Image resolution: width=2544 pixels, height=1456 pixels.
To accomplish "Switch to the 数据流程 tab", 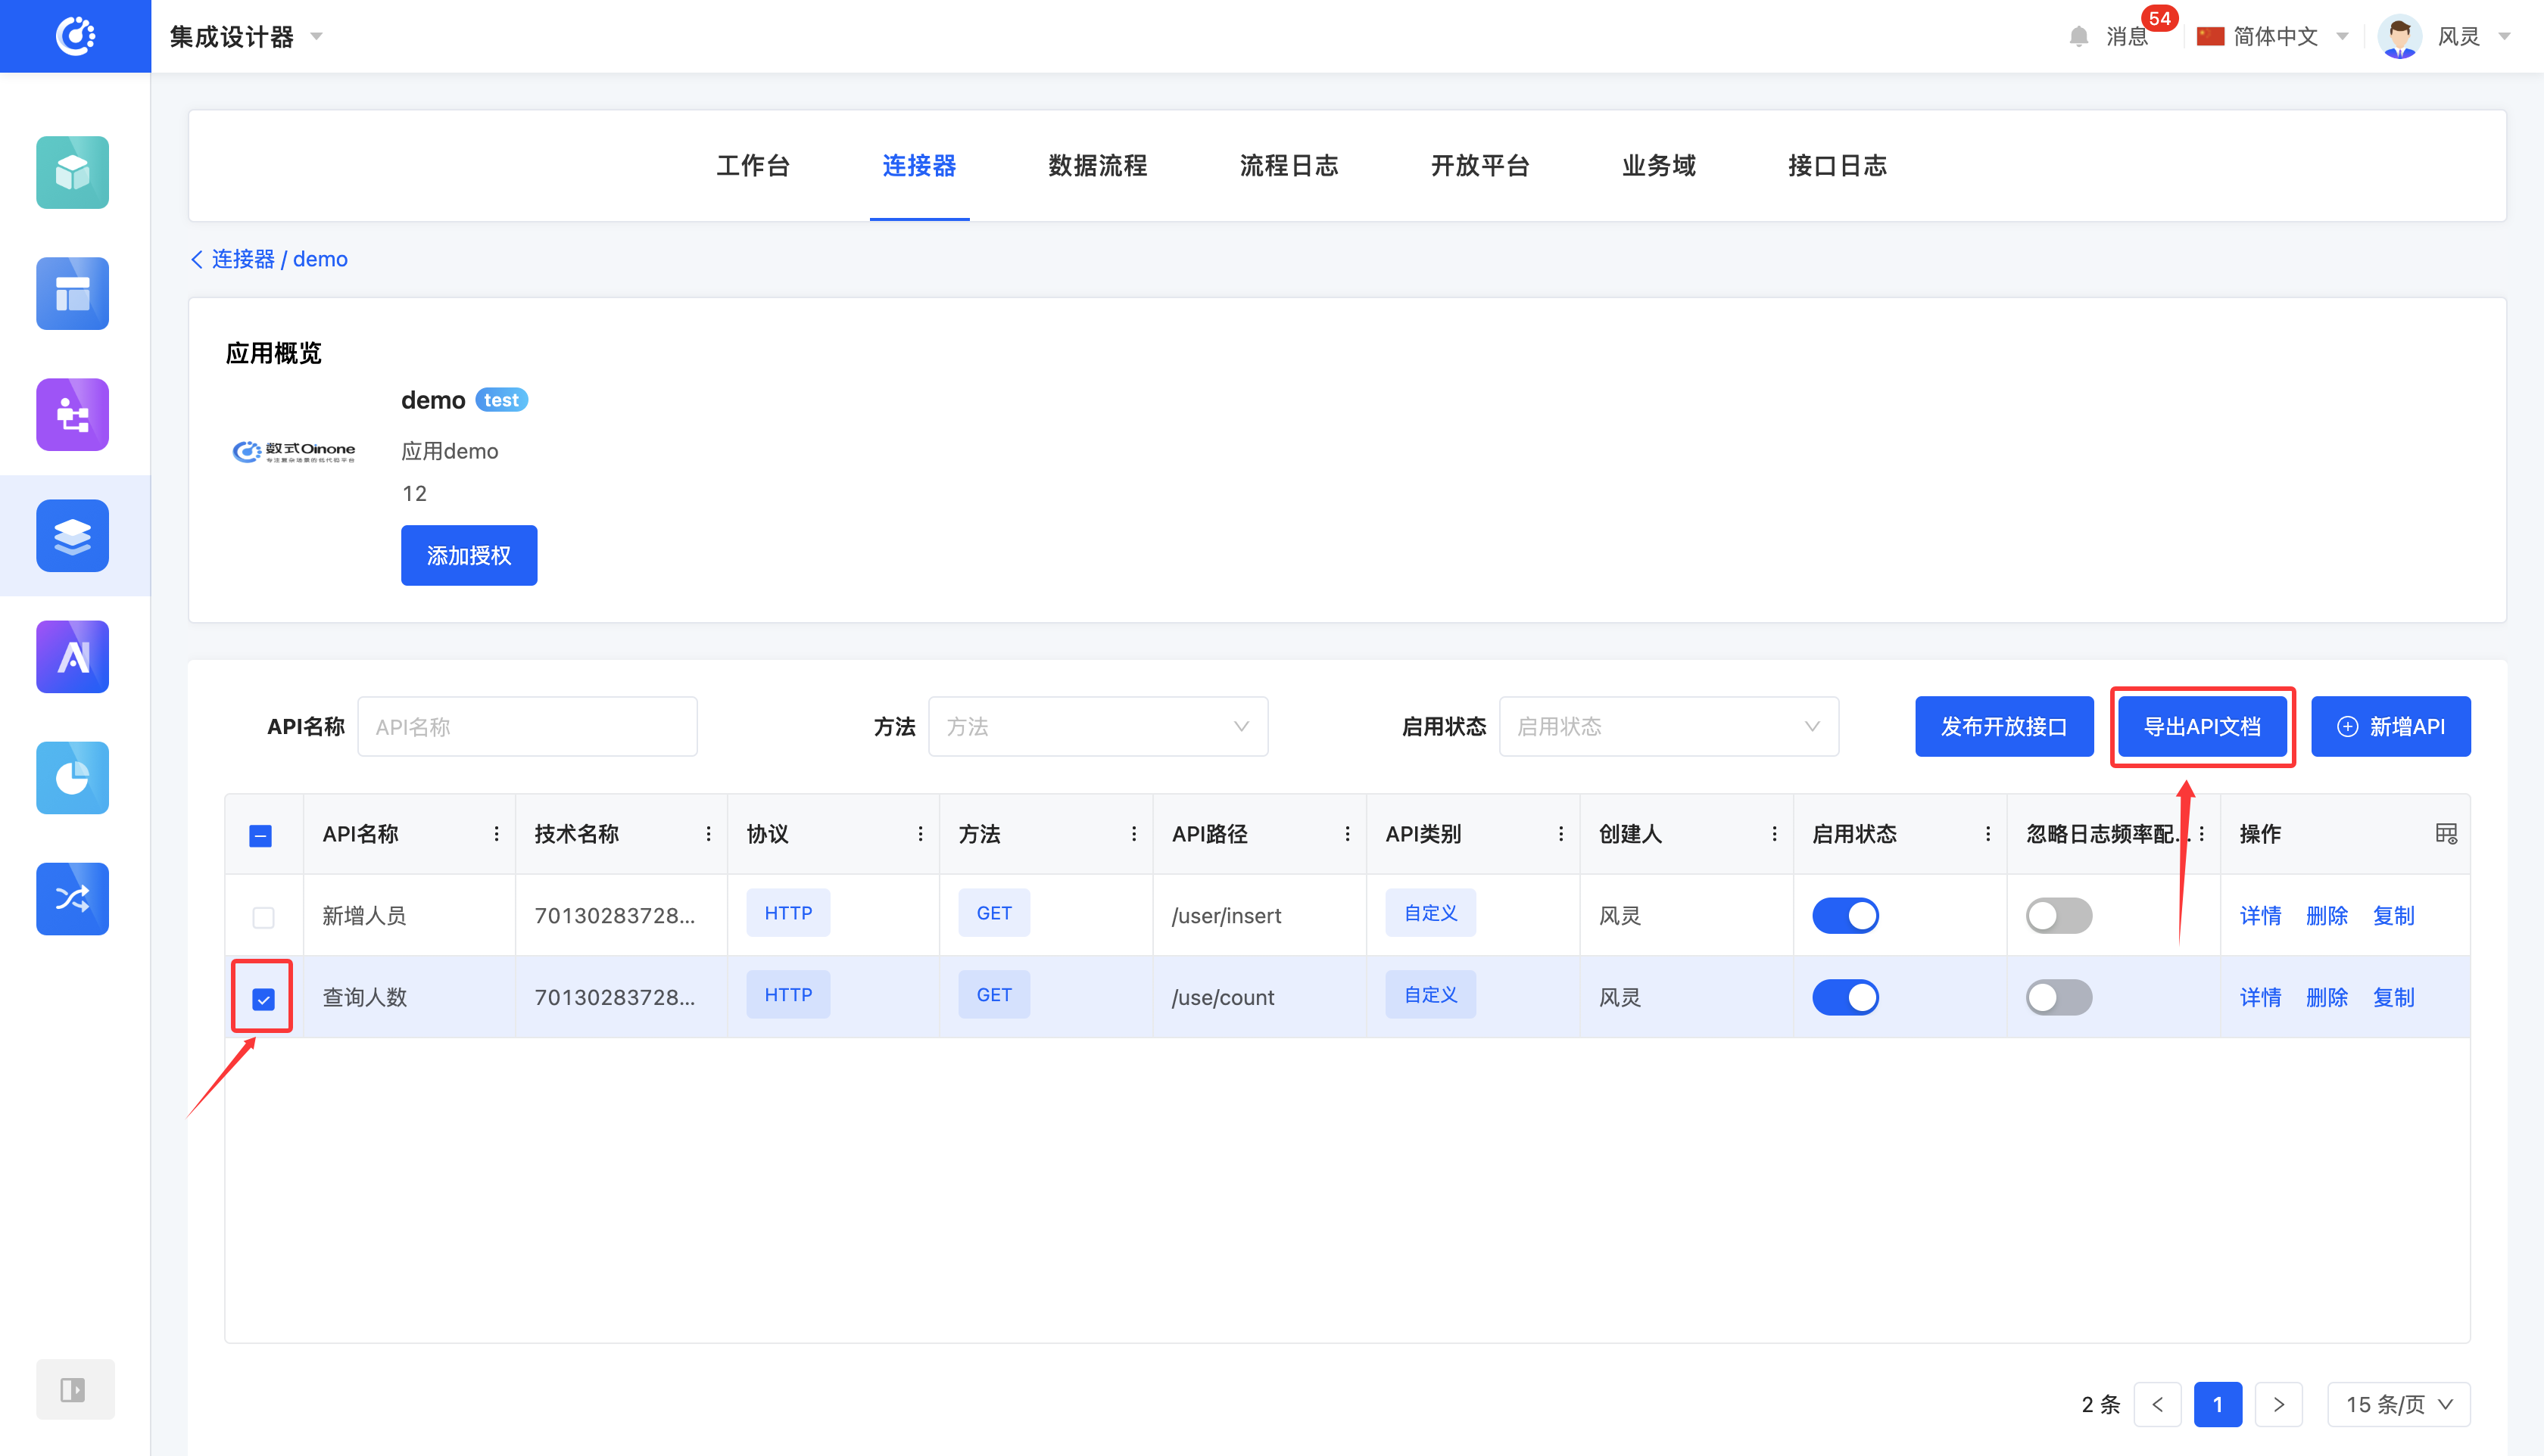I will [1097, 165].
